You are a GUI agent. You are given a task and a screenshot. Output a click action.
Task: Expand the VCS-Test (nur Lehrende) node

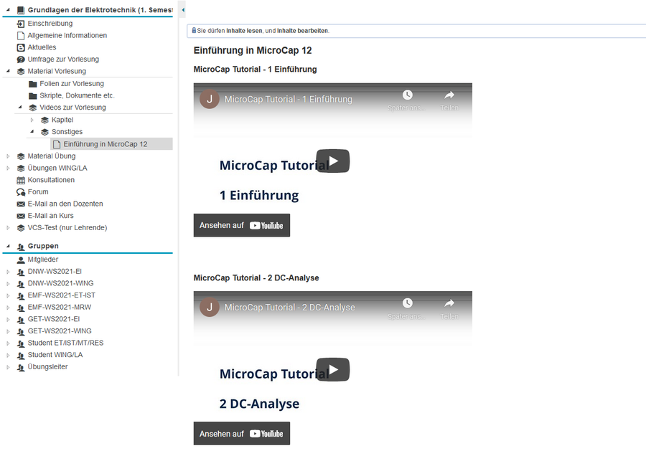pos(8,228)
